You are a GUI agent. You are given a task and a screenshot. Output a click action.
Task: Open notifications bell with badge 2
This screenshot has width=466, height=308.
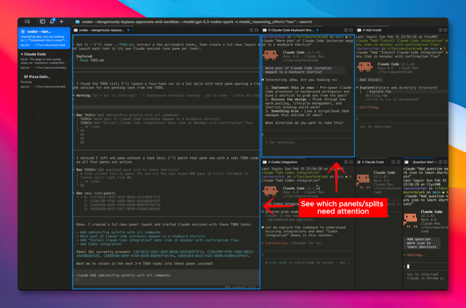(x=52, y=21)
